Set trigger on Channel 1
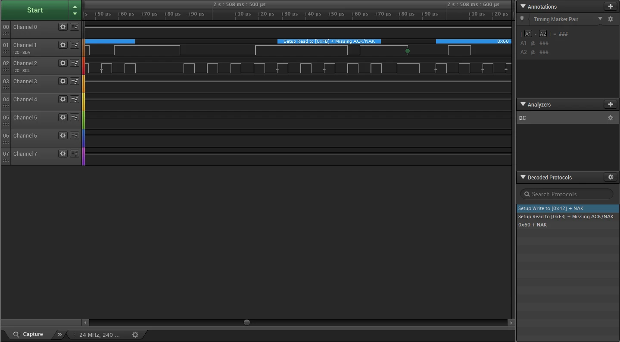The width and height of the screenshot is (620, 342). 75,45
